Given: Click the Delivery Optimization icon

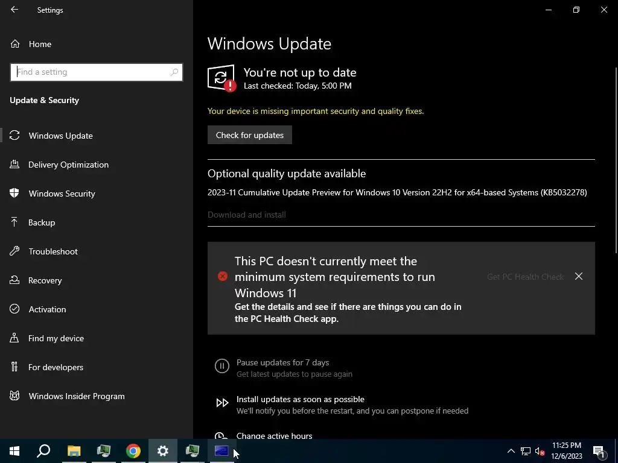Looking at the screenshot, I should tap(14, 164).
